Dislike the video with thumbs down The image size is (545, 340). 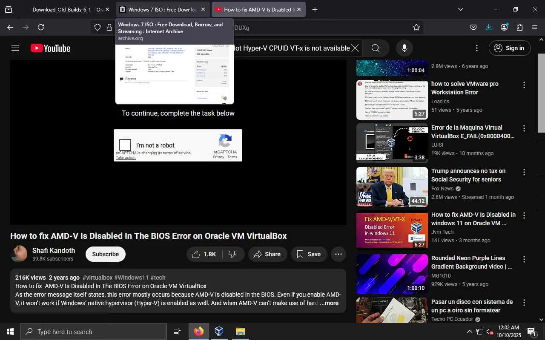[233, 254]
